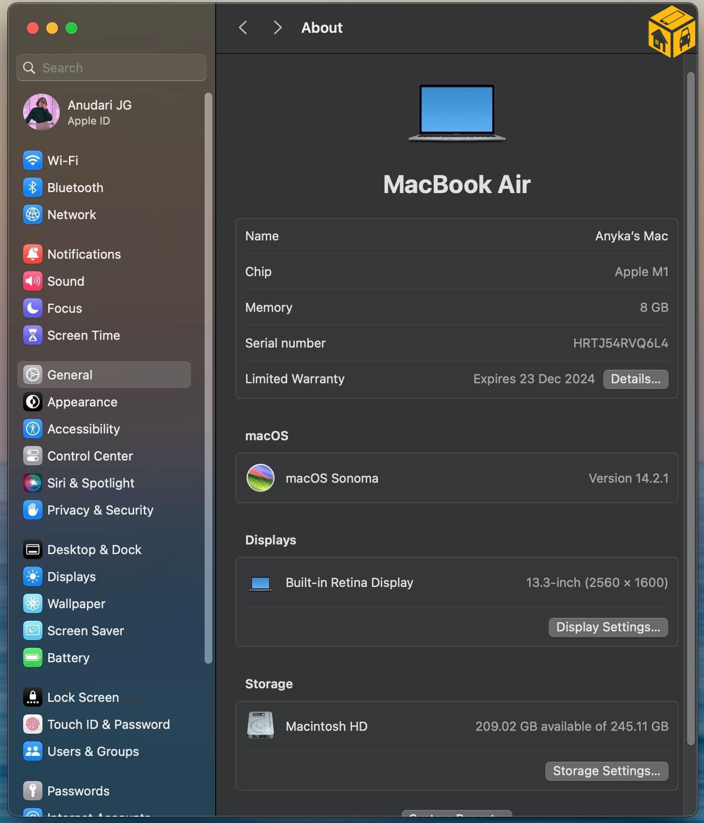The image size is (704, 823).
Task: Select the Passwords key icon
Action: tap(33, 791)
